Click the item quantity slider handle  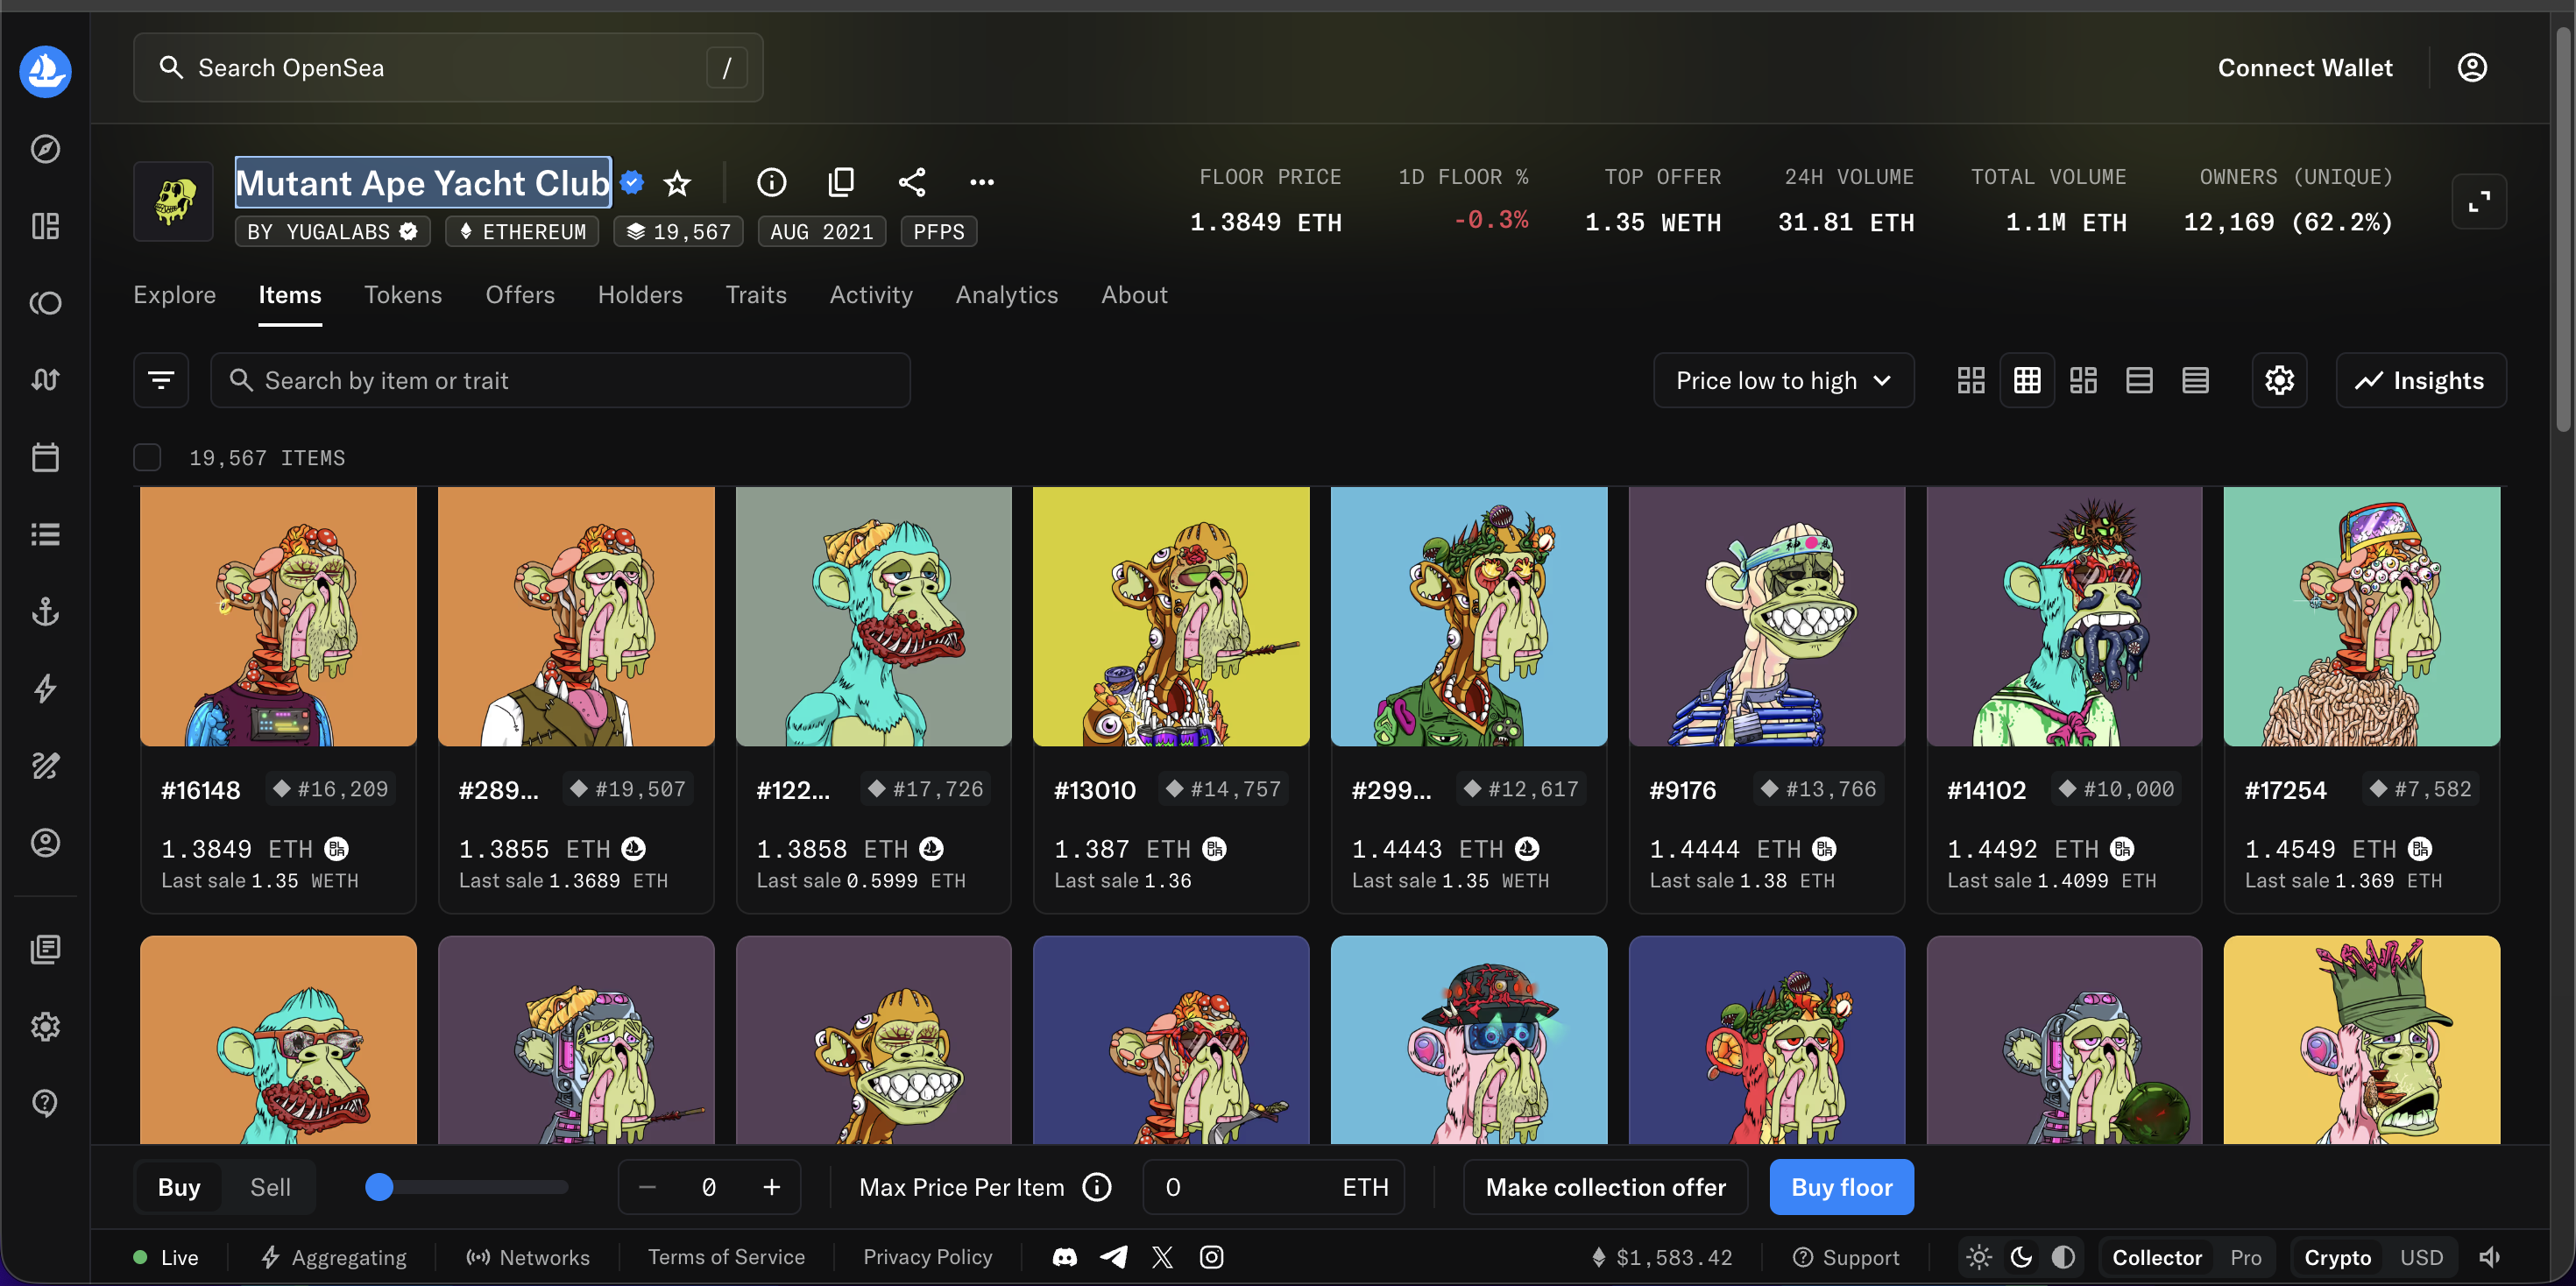coord(379,1187)
